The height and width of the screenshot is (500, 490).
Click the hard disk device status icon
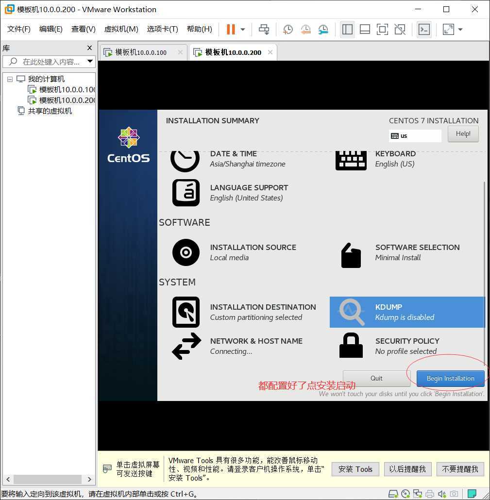pyautogui.click(x=393, y=494)
